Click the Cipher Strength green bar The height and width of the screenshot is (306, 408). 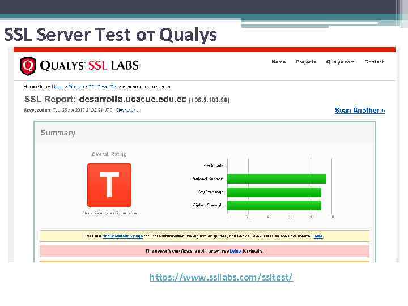pyautogui.click(x=274, y=205)
